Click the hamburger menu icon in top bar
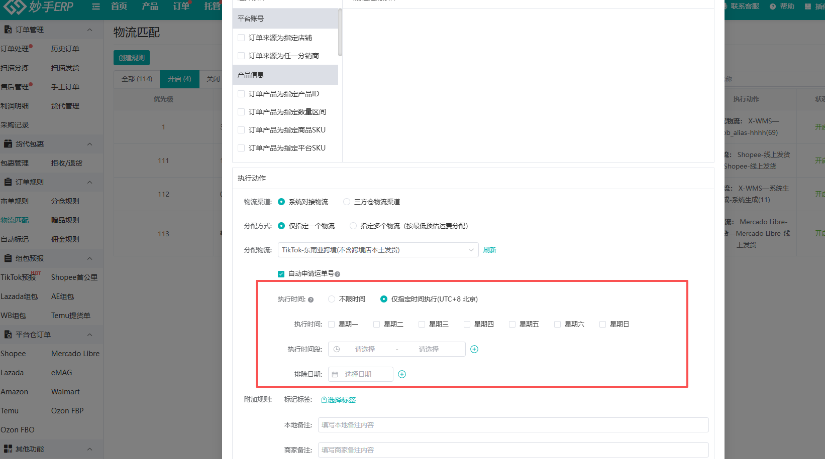 click(x=96, y=7)
